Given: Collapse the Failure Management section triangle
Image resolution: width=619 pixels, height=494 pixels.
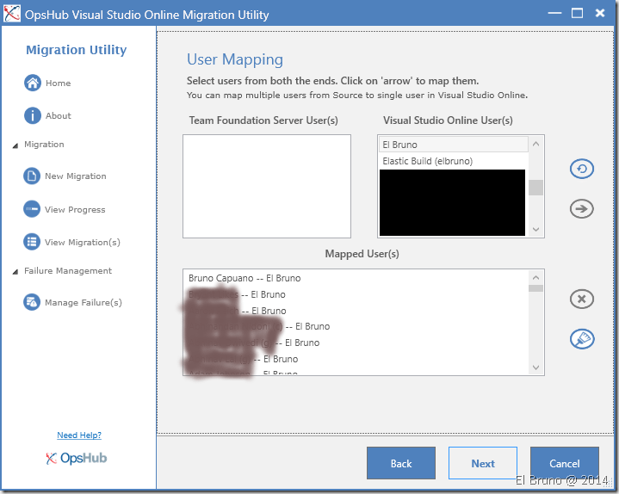Looking at the screenshot, I should point(15,272).
